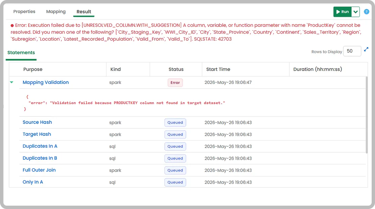Click the Duration (hh:mm:ss) column header
Screen dimensions: 375x209
[x=318, y=69]
